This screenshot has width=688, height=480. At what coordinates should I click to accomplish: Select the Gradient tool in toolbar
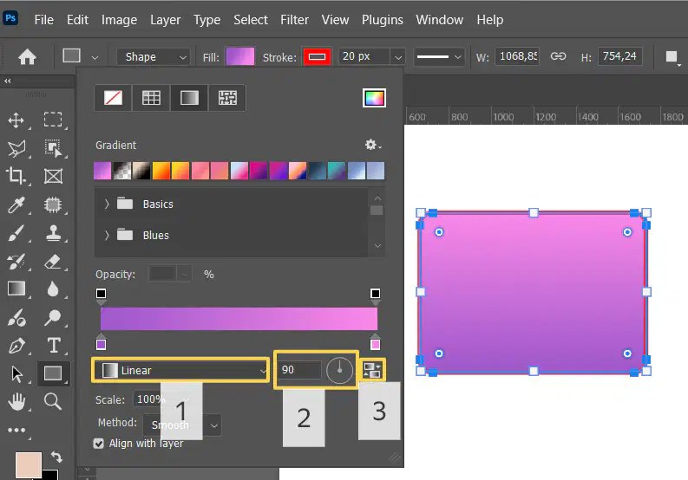click(16, 289)
